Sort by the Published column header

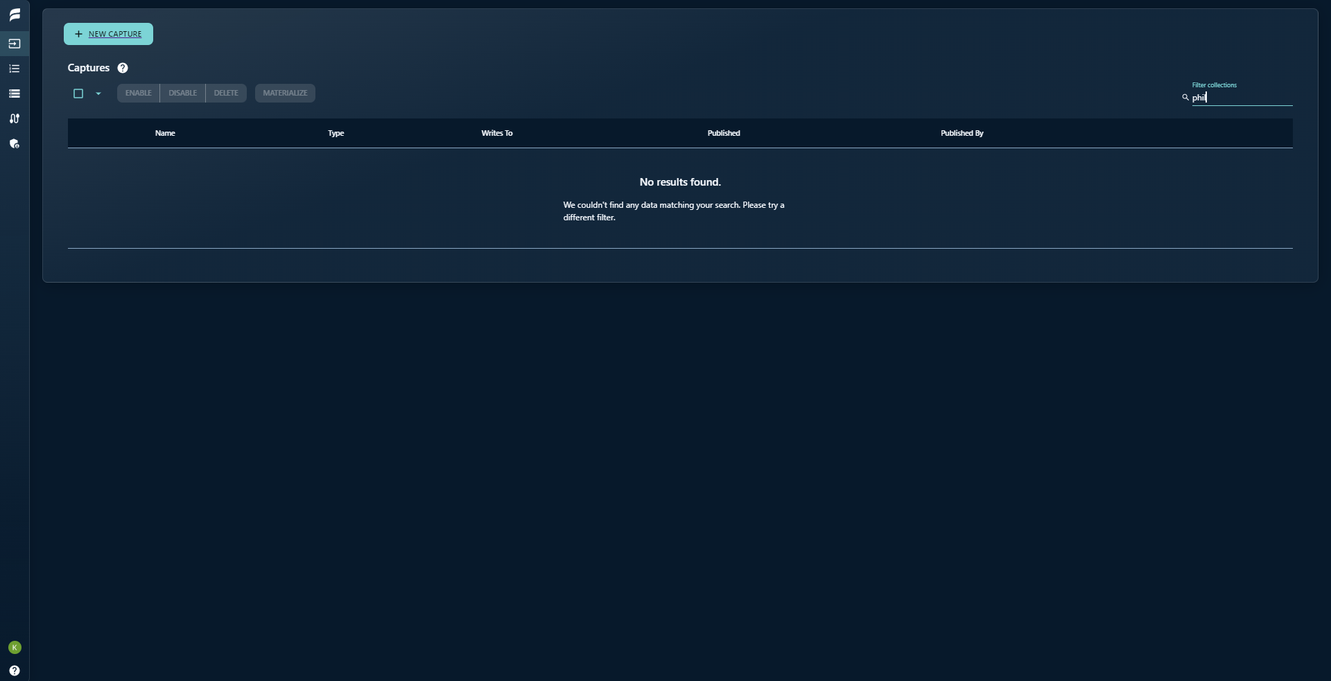tap(724, 133)
